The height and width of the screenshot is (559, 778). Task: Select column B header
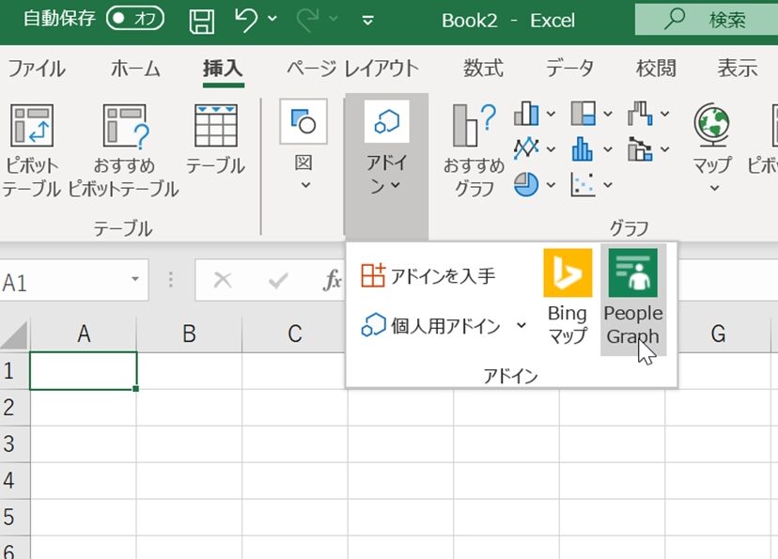click(x=189, y=334)
